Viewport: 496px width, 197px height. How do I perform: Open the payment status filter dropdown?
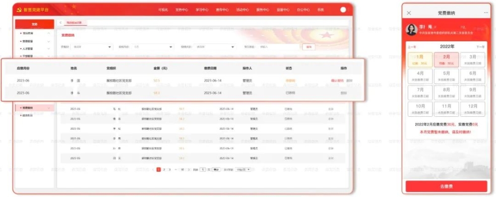pyautogui.click(x=215, y=47)
